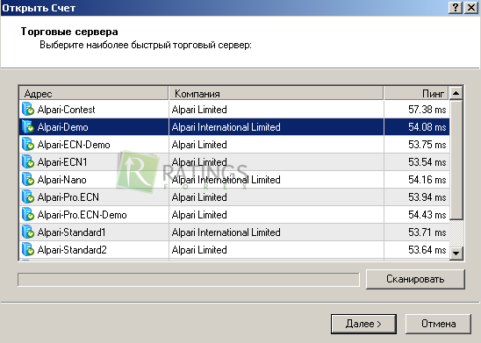Click the server icon beside Alpari-Contest

(x=28, y=110)
